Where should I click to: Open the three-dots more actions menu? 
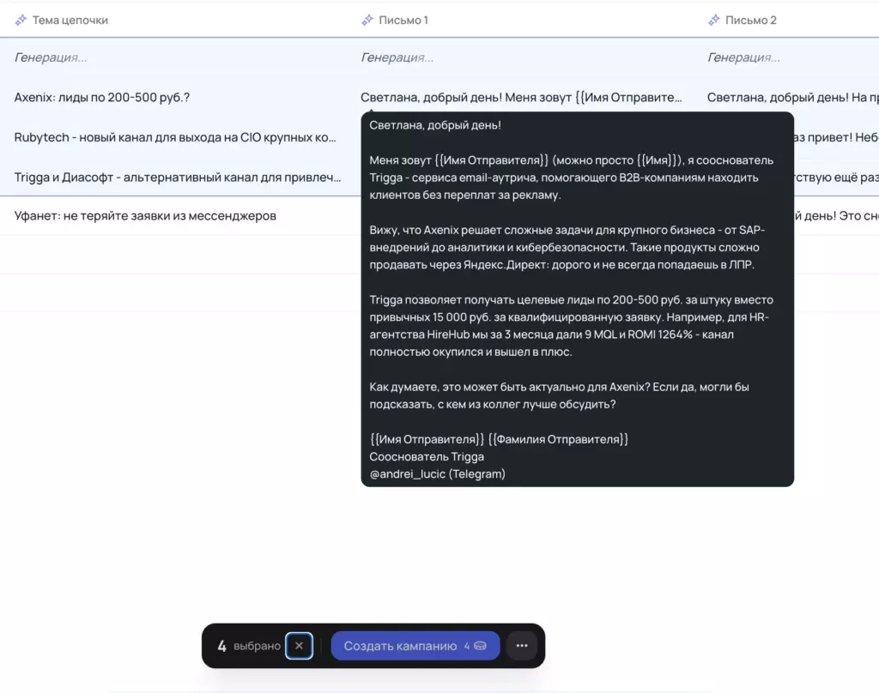pos(521,645)
